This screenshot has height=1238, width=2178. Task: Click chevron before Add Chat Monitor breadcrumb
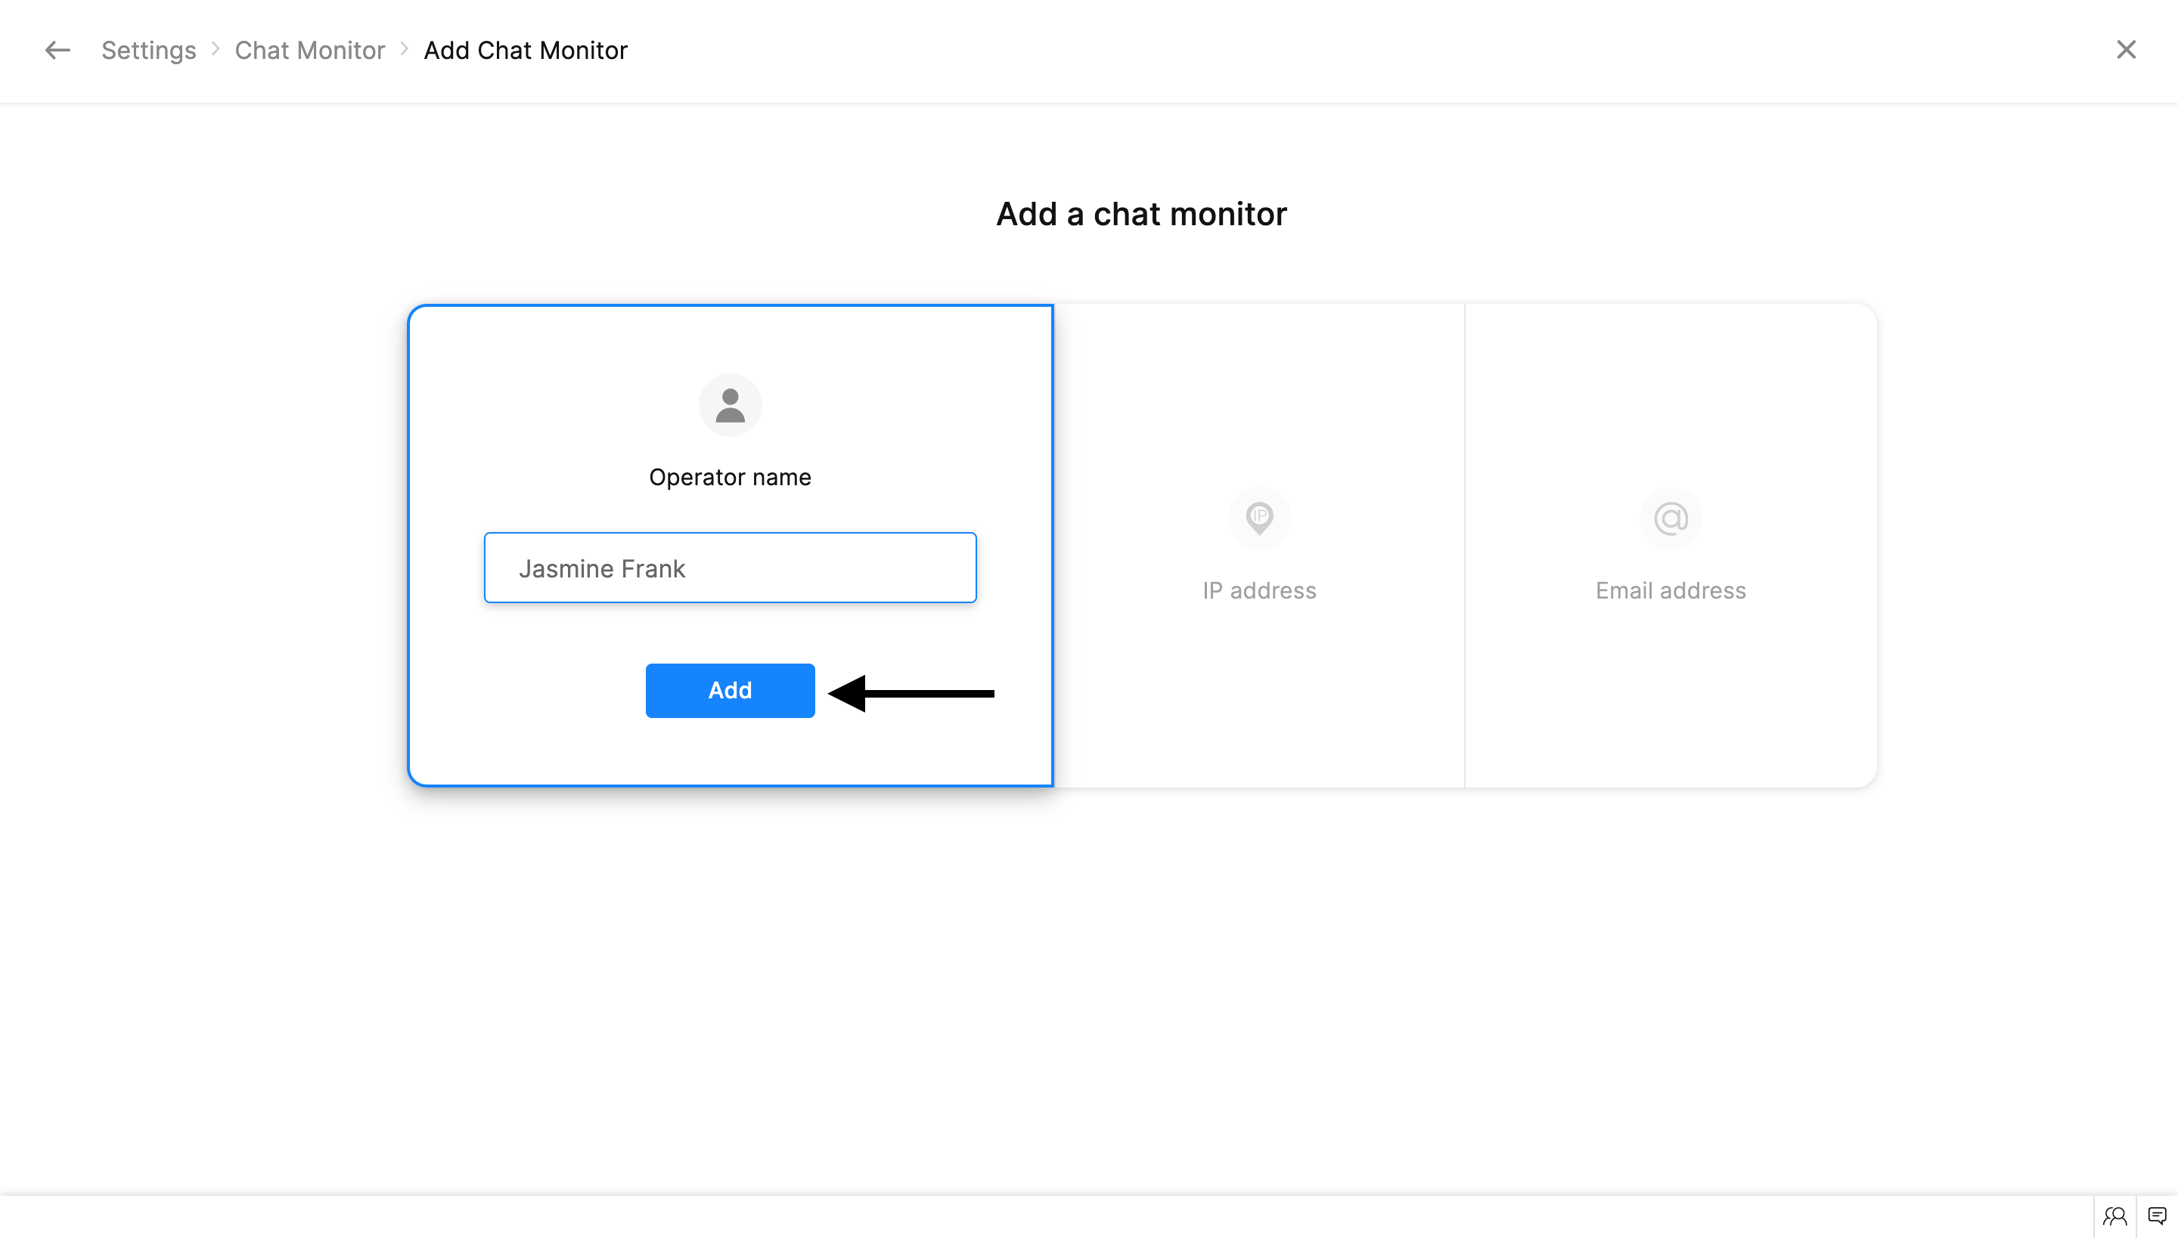405,49
